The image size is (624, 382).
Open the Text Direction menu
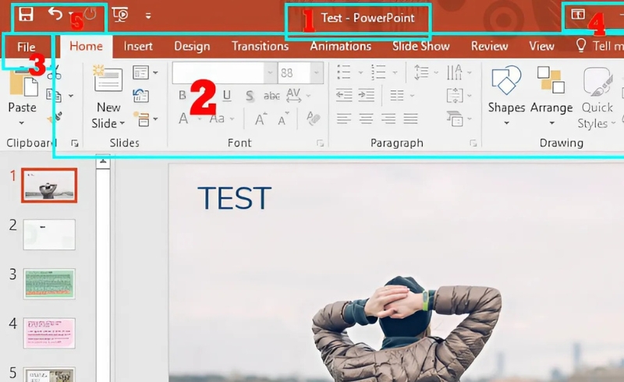[x=459, y=73]
